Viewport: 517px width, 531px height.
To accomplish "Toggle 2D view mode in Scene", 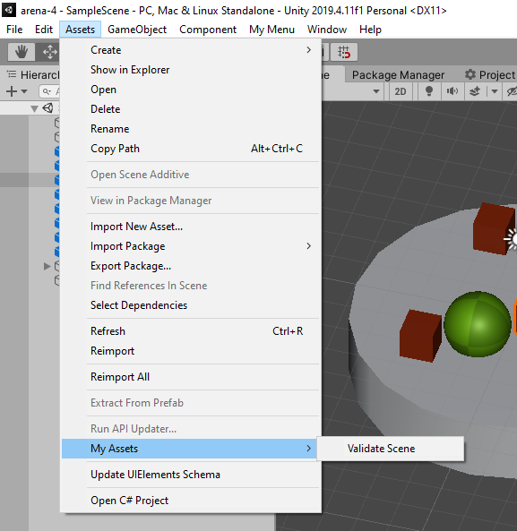I will [x=401, y=91].
